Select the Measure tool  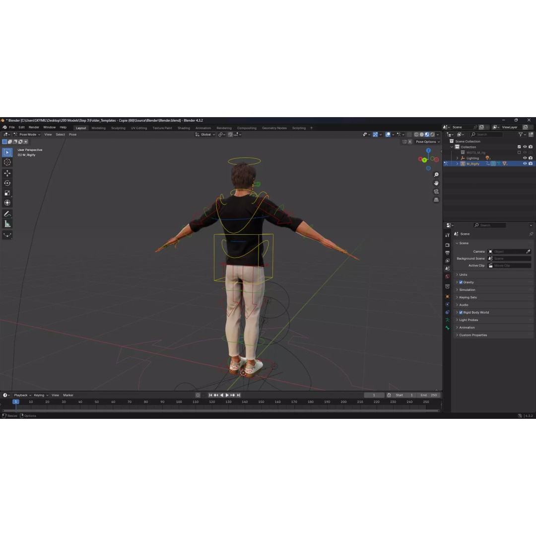[x=7, y=224]
